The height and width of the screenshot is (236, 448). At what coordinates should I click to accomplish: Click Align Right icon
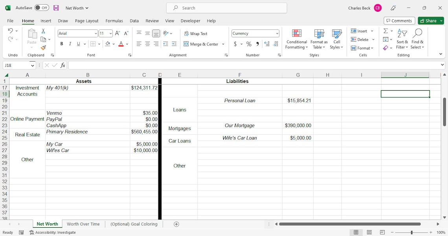pyautogui.click(x=156, y=44)
